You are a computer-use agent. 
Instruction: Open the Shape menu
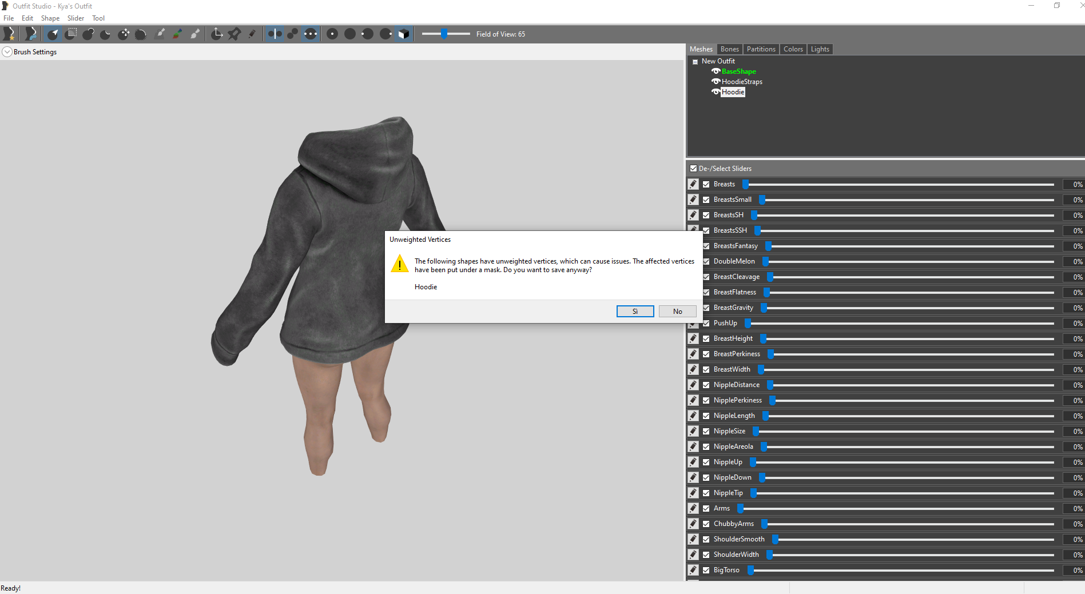(x=50, y=18)
